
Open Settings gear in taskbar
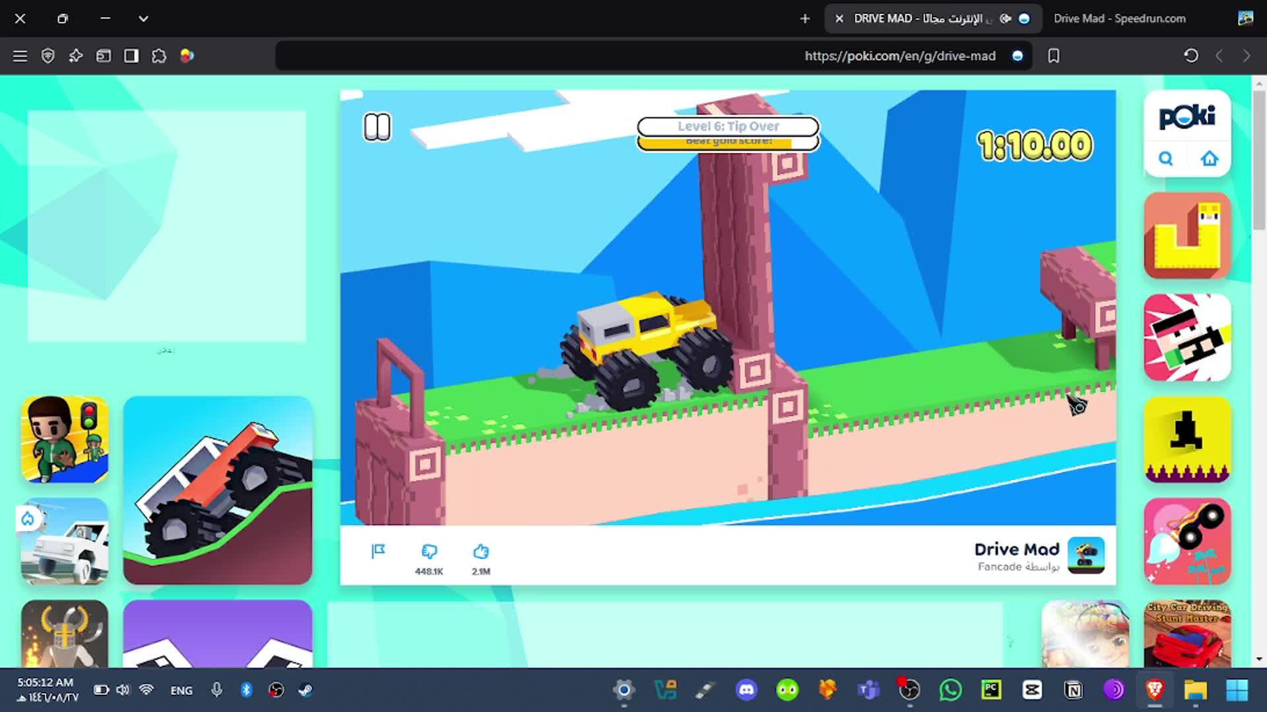(624, 690)
